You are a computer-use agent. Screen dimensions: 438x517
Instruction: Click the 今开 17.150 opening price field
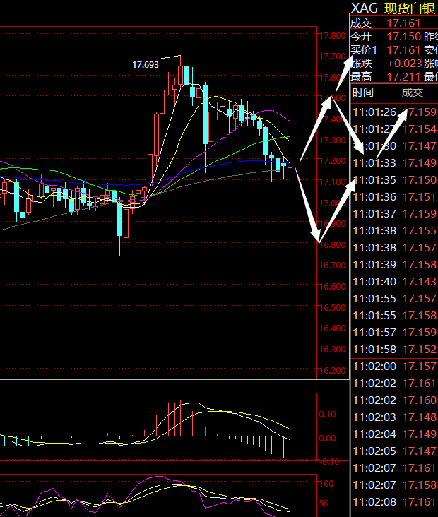pyautogui.click(x=401, y=36)
